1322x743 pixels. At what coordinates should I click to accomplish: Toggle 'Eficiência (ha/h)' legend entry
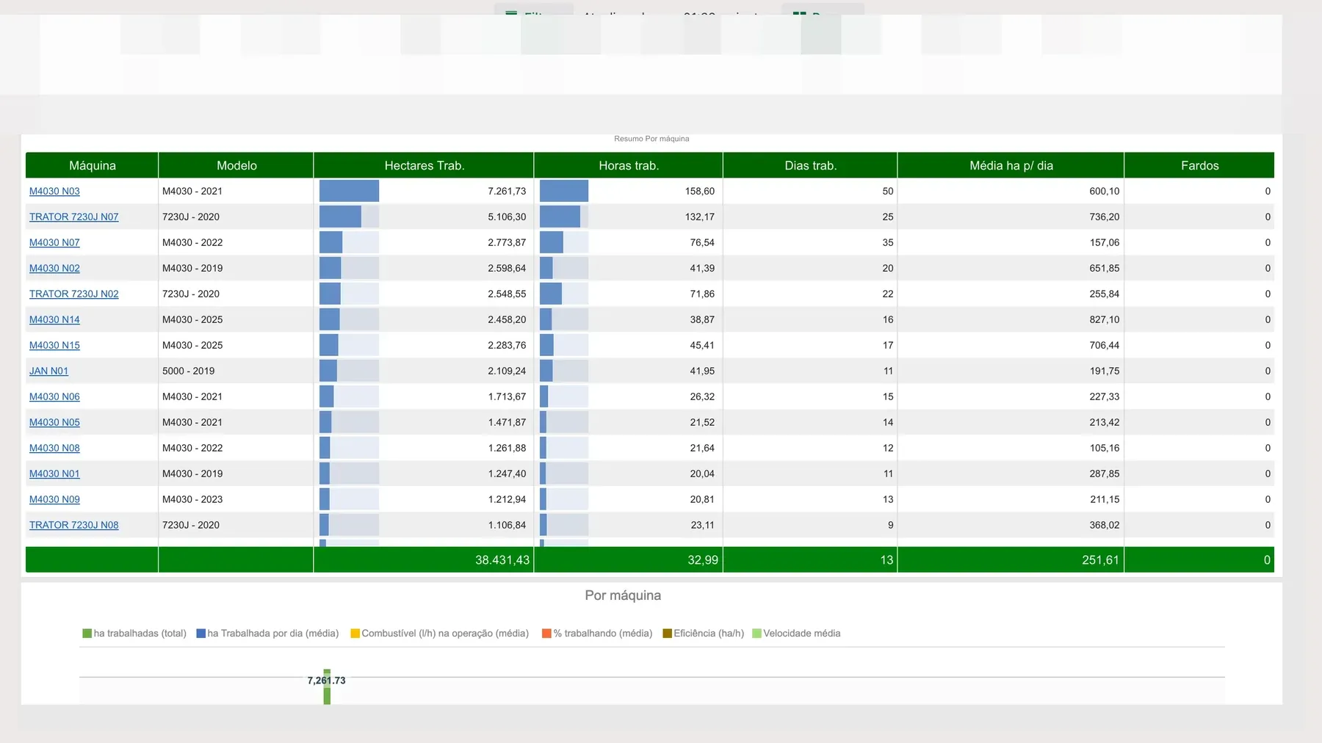[x=704, y=634]
